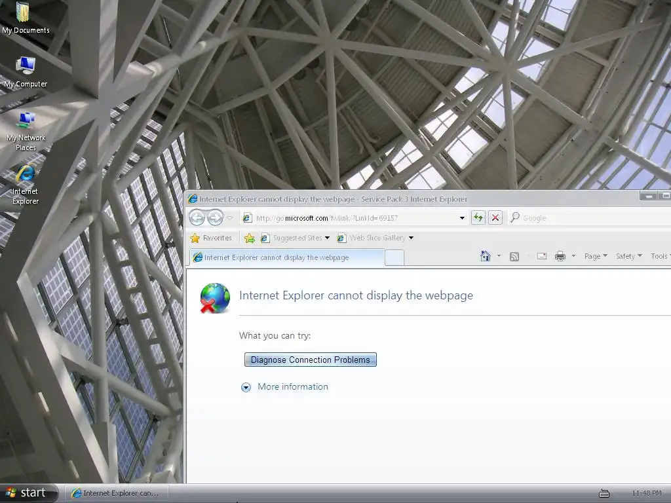
Task: Click the page icon in the address bar
Action: click(247, 218)
